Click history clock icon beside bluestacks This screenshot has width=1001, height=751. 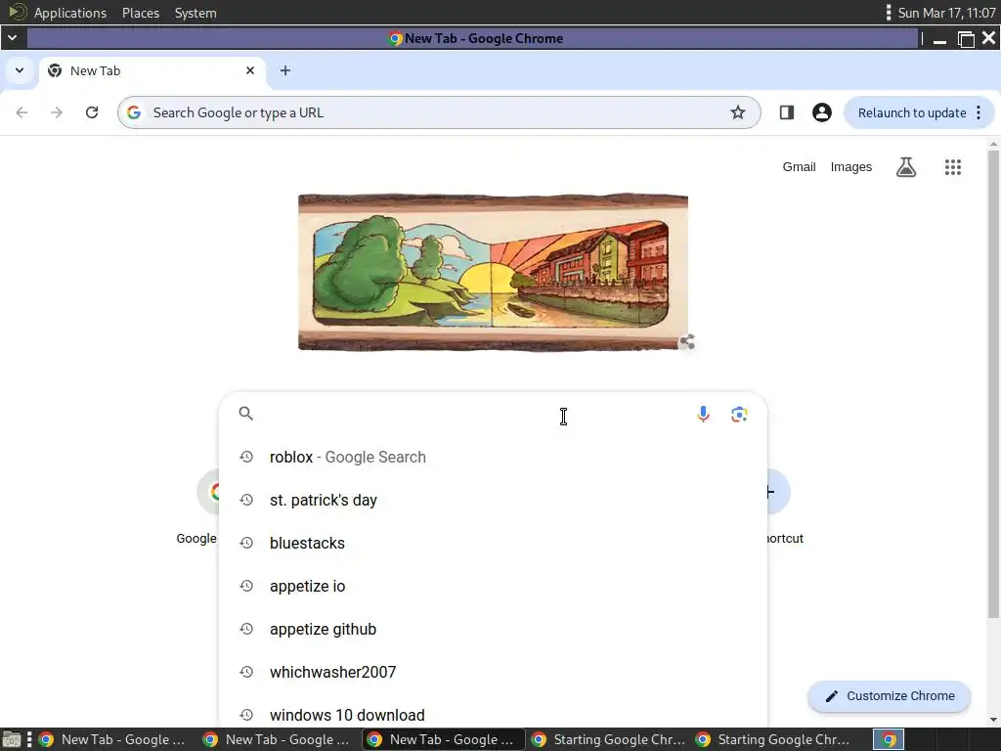click(x=246, y=543)
